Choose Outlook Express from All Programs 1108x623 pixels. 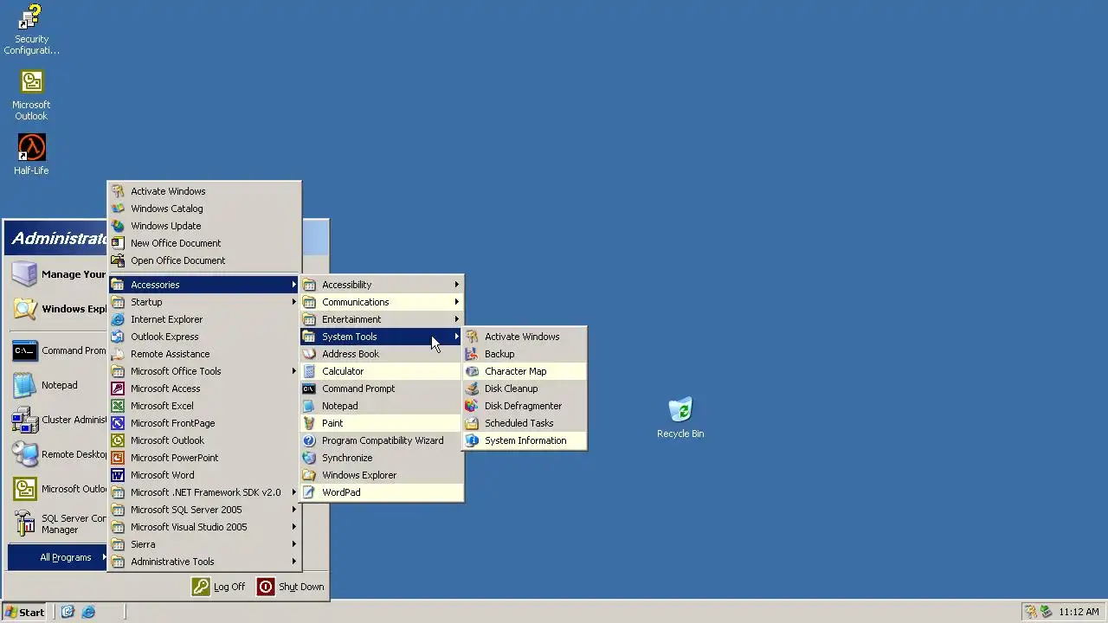click(x=204, y=337)
